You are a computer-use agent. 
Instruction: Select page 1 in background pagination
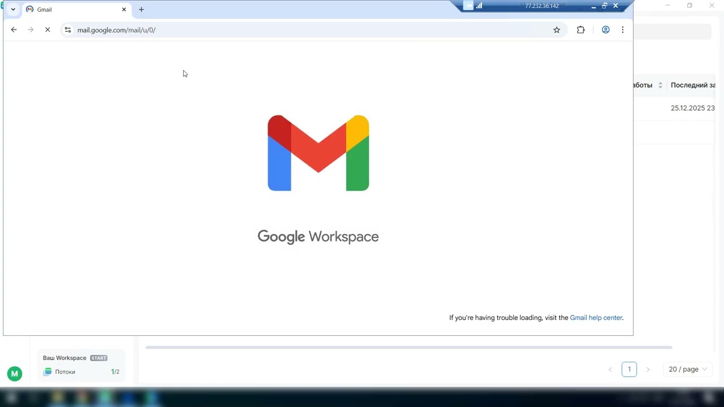coord(629,370)
